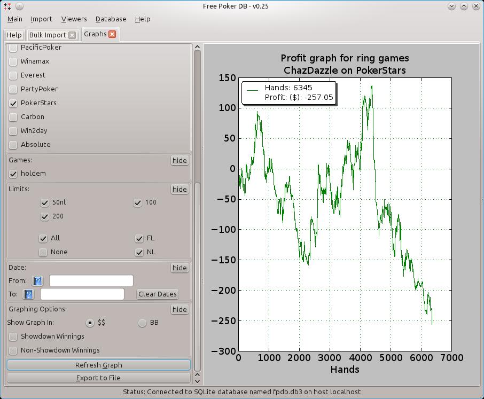The image size is (484, 399).
Task: Click the Refresh Graph button
Action: [x=99, y=365]
